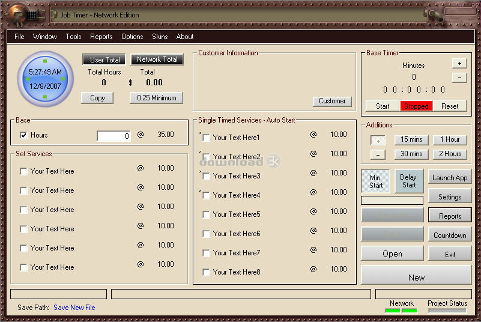Check the Your Text Here1 checkbox
The image size is (481, 322).
207,138
